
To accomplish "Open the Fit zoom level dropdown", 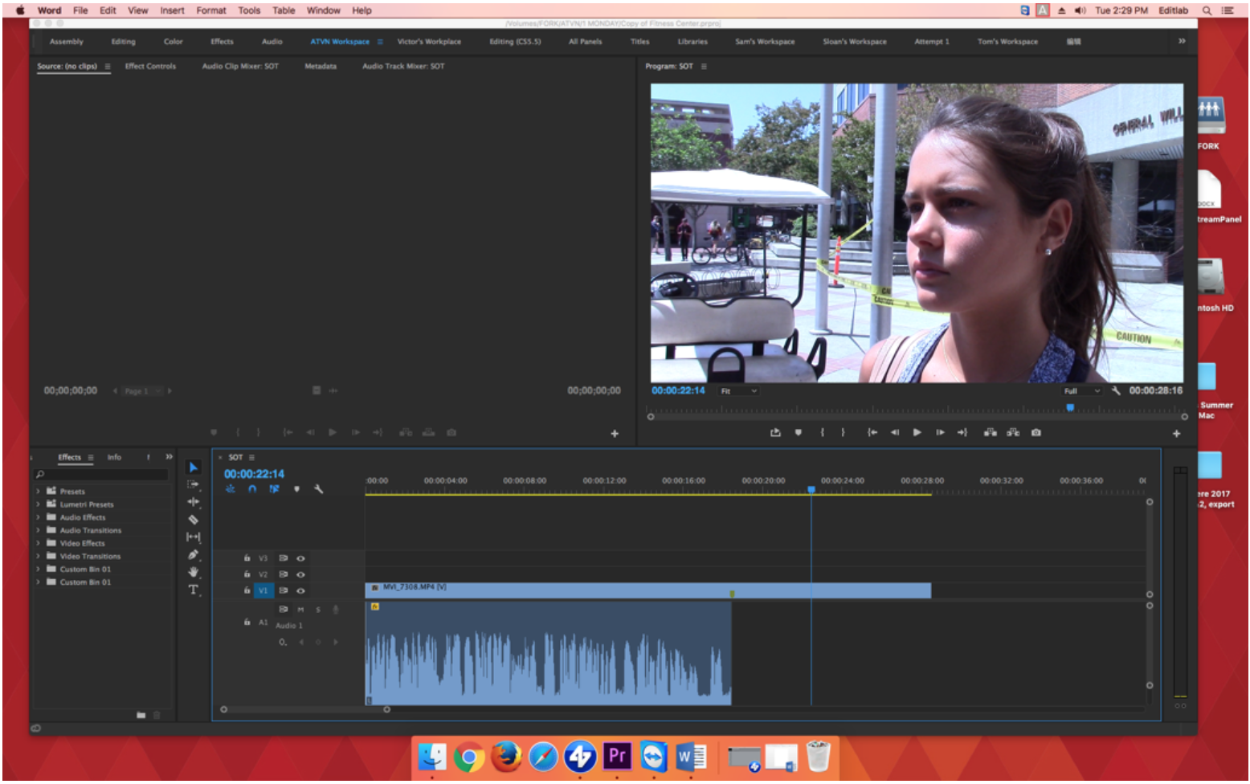I will (738, 391).
